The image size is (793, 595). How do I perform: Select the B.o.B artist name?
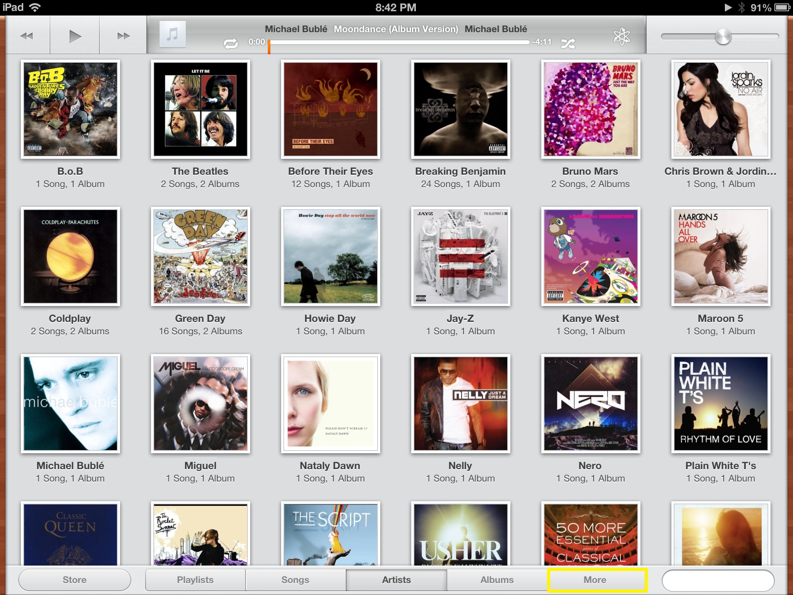70,171
